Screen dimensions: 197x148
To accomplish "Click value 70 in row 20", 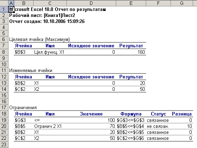I will (113, 126).
